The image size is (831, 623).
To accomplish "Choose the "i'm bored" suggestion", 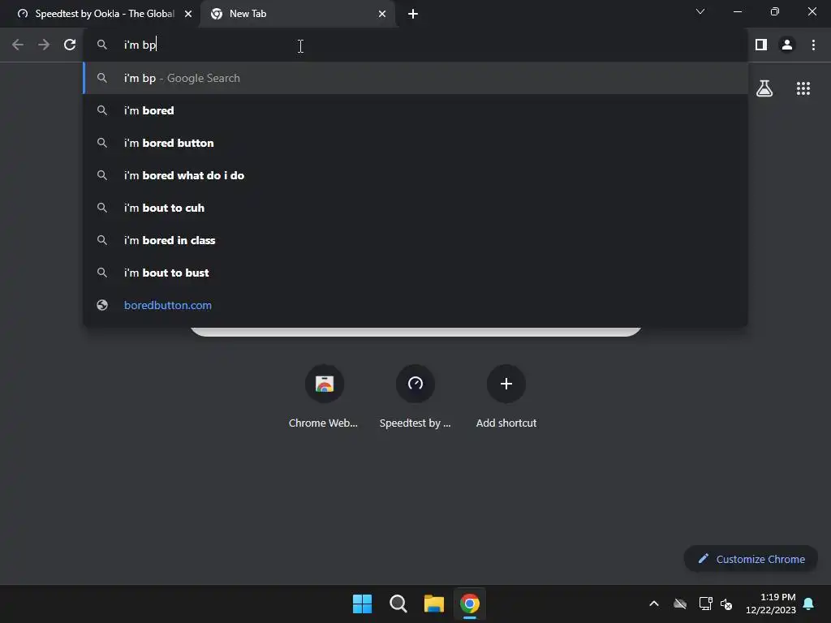I will (x=415, y=110).
